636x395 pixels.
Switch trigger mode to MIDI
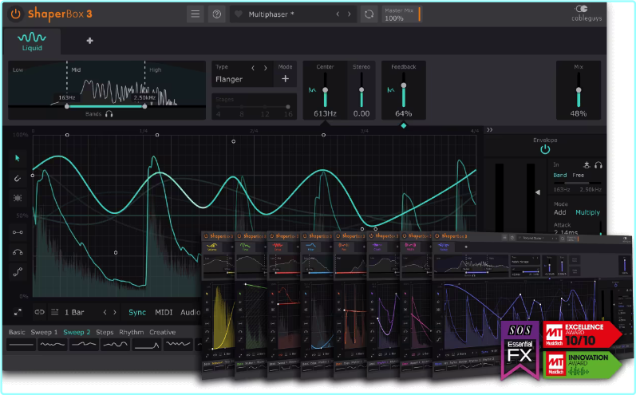click(164, 312)
